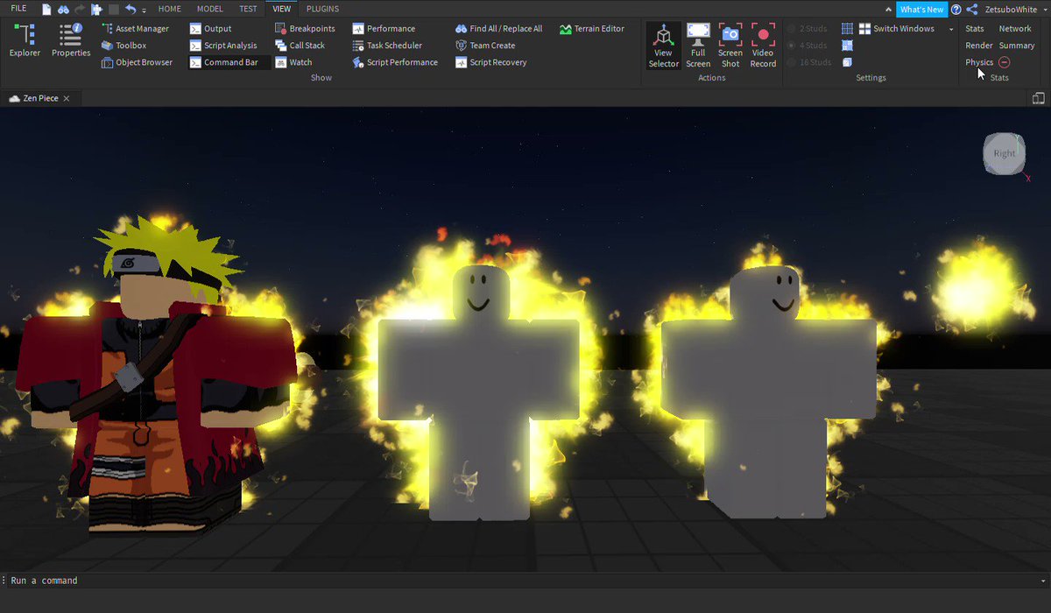Click the Right face of view cube
The image size is (1051, 613).
point(1004,153)
